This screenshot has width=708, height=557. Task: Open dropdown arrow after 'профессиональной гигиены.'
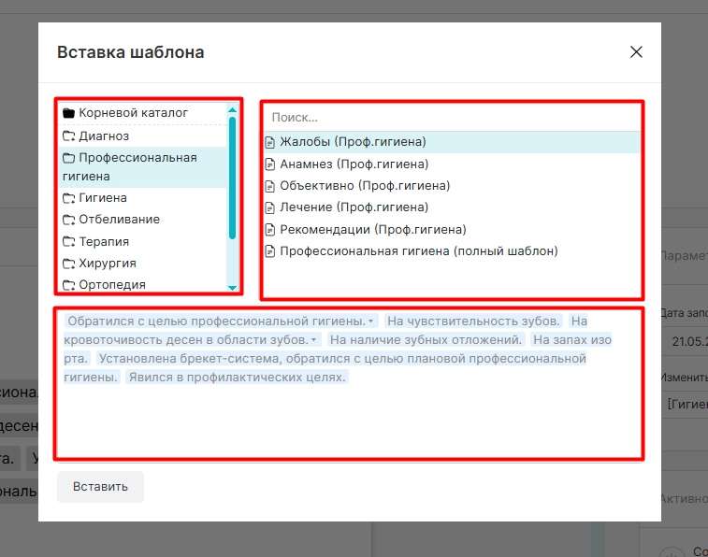click(x=370, y=321)
